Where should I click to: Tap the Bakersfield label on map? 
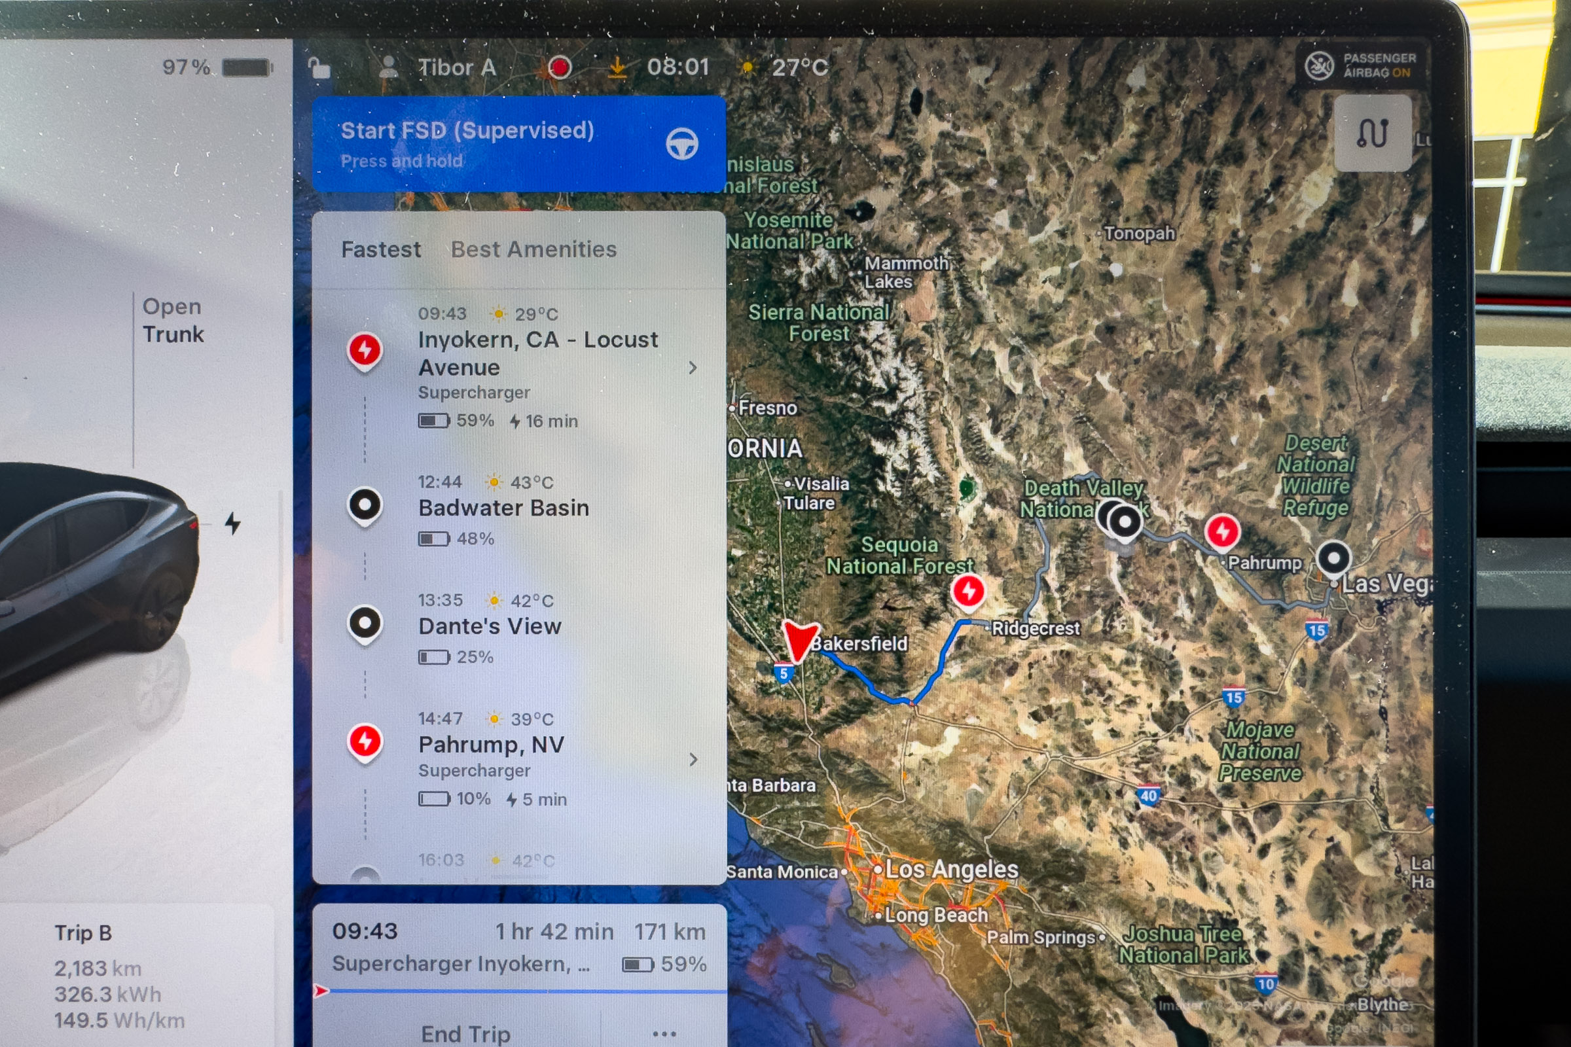click(x=859, y=644)
